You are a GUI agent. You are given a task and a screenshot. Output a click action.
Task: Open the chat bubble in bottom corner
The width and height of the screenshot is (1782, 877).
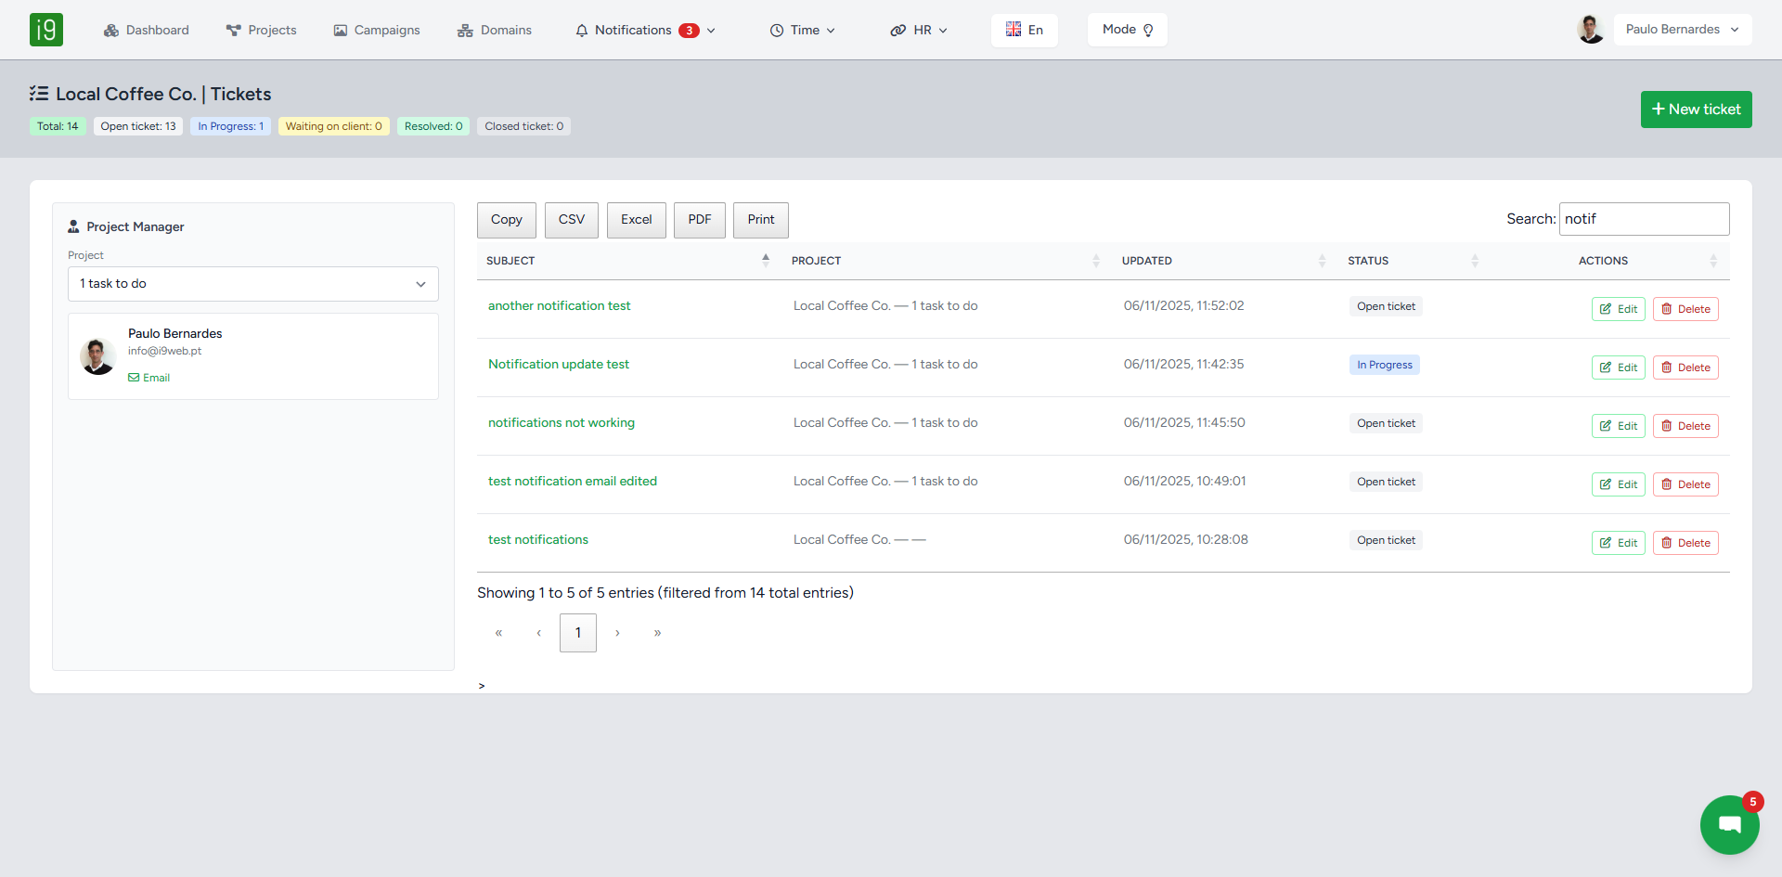click(x=1728, y=824)
